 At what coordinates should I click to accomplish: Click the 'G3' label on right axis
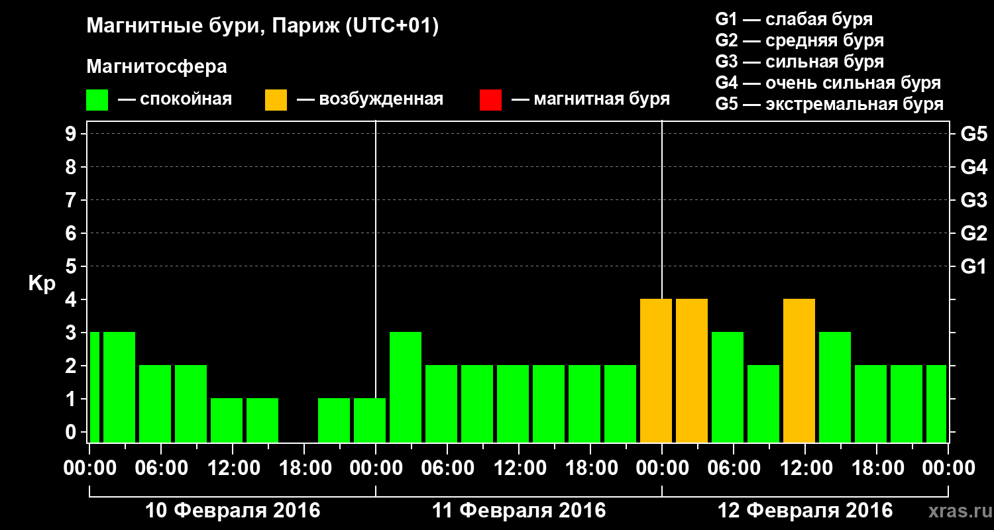[973, 200]
